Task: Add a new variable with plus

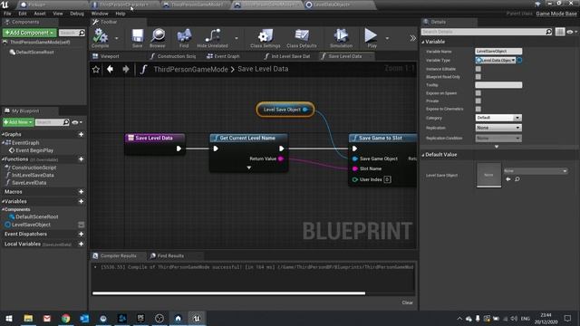Action: point(81,201)
